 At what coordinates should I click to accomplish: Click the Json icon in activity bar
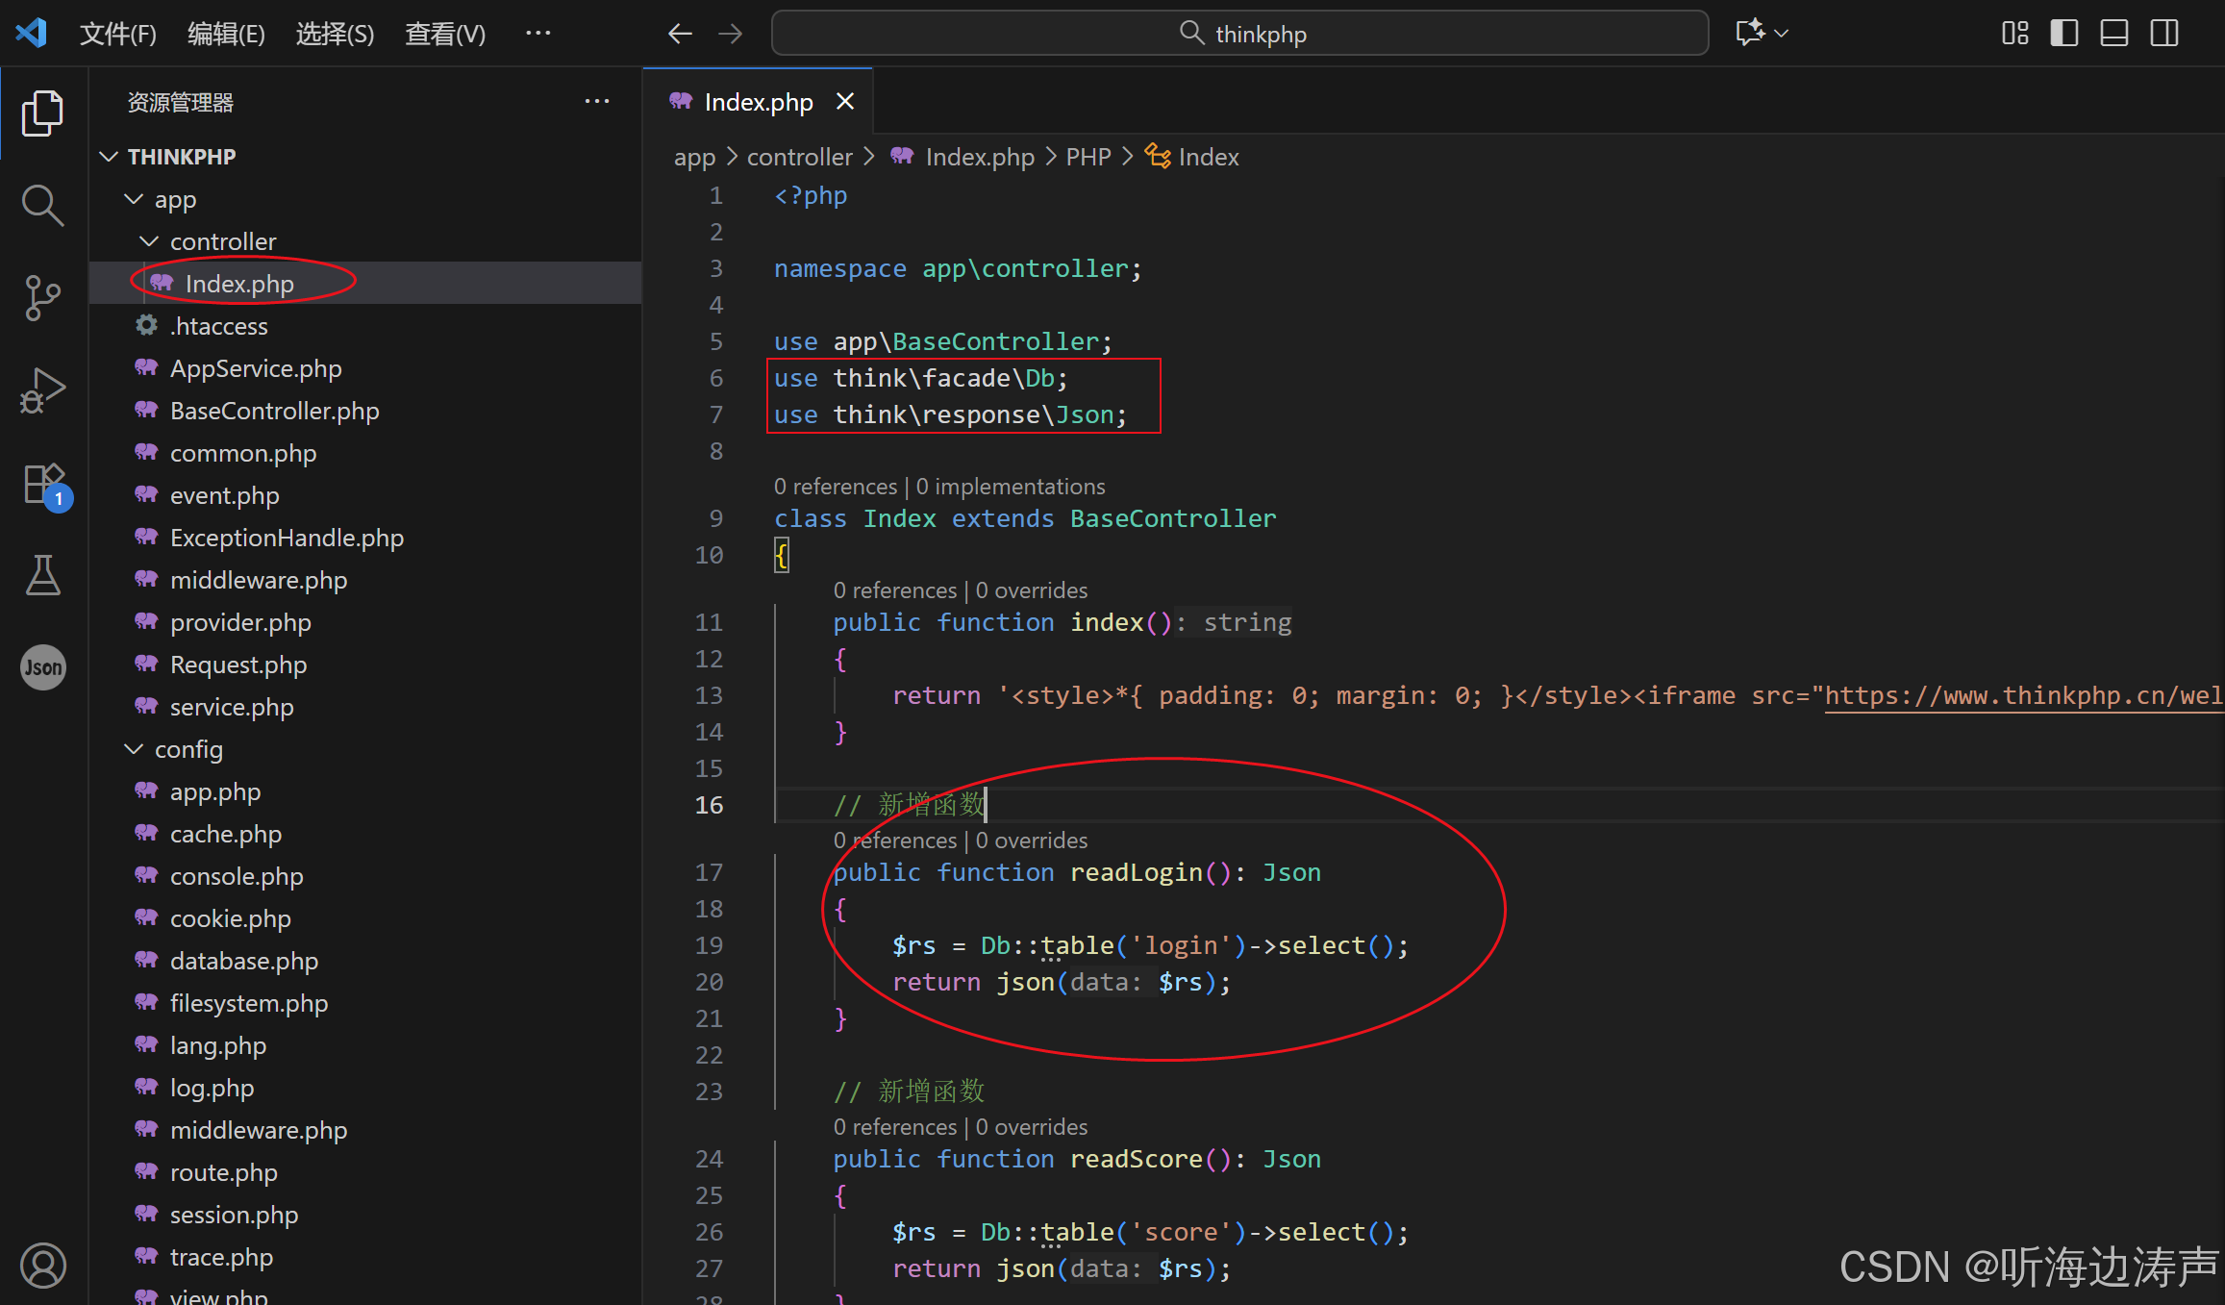tap(42, 666)
